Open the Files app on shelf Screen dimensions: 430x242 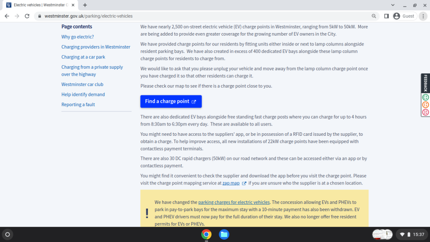point(224,235)
